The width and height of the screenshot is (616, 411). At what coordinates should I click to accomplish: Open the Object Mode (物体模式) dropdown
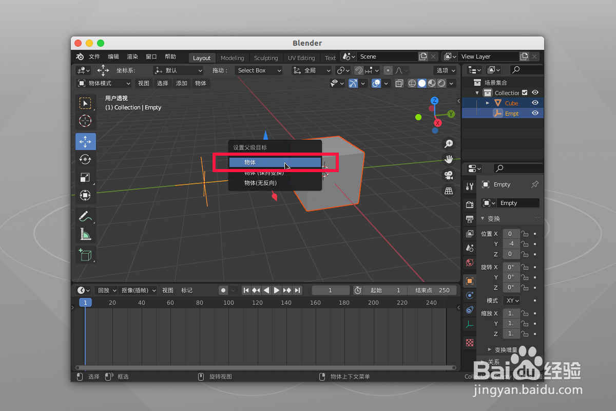104,83
